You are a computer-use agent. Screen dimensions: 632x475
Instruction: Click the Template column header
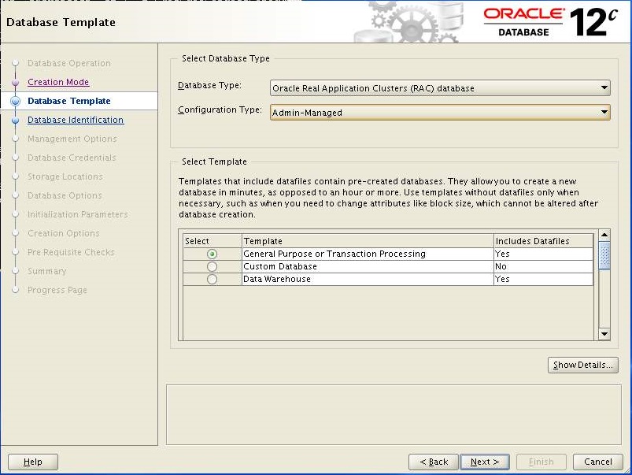point(368,241)
